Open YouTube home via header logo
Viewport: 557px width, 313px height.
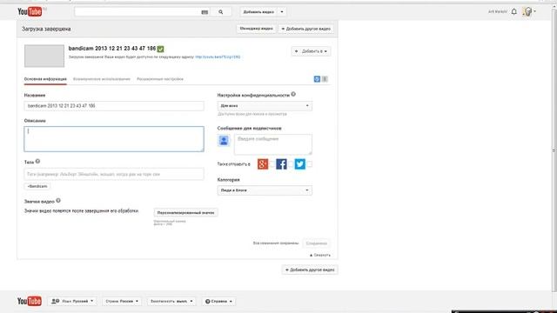(x=30, y=11)
